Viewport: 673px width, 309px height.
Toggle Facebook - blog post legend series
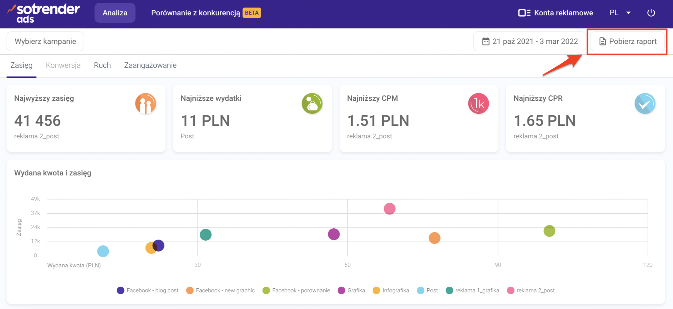(148, 290)
